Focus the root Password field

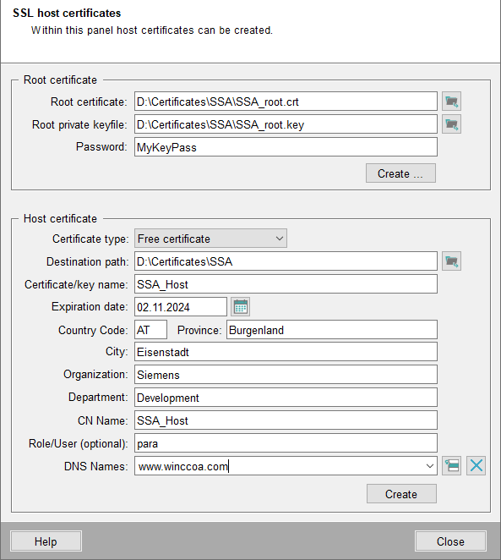(286, 147)
